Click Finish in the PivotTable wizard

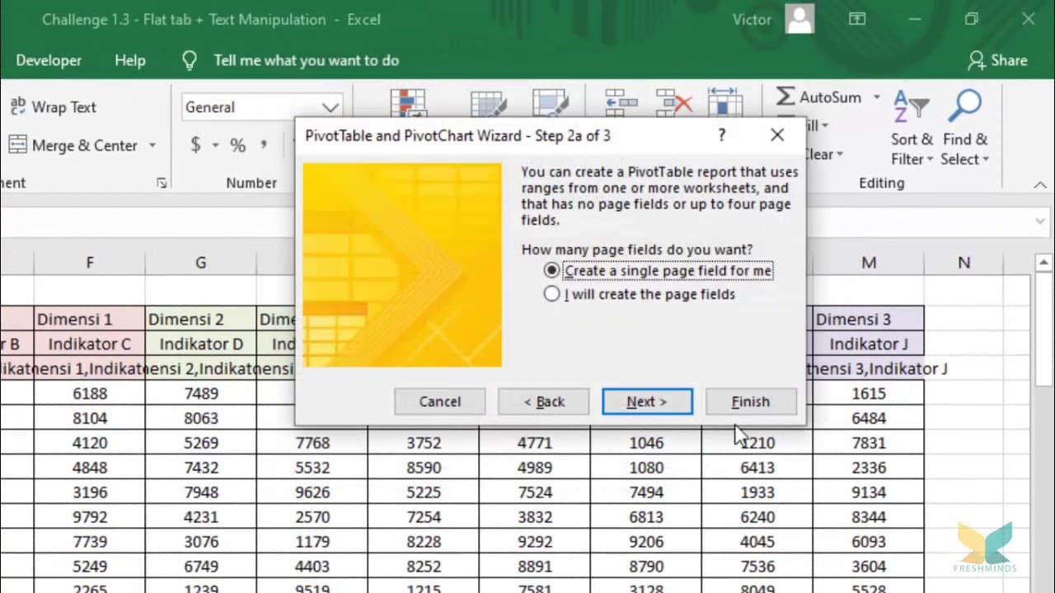click(751, 401)
